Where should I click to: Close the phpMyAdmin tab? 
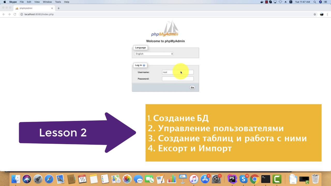(x=52, y=8)
